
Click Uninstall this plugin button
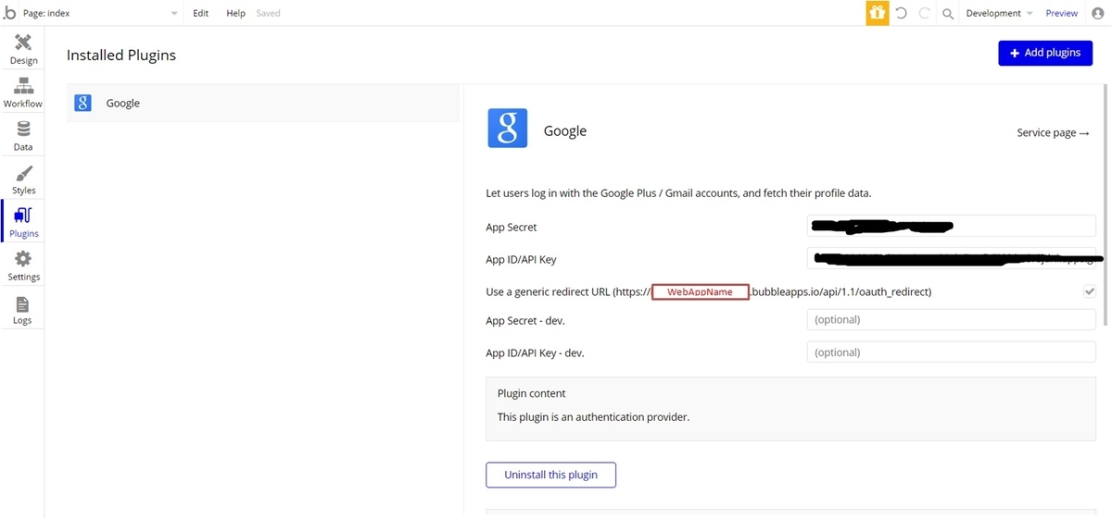click(550, 475)
